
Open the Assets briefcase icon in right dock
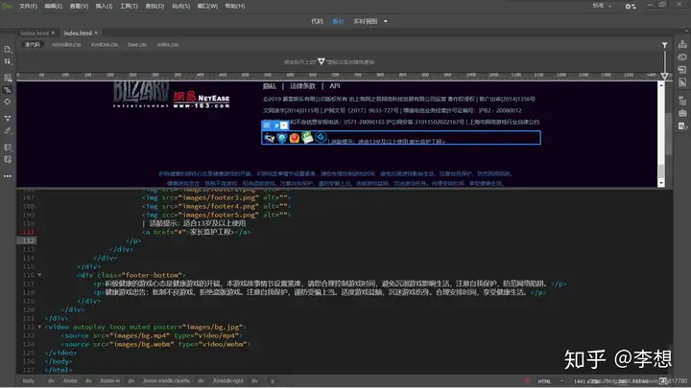pos(682,113)
